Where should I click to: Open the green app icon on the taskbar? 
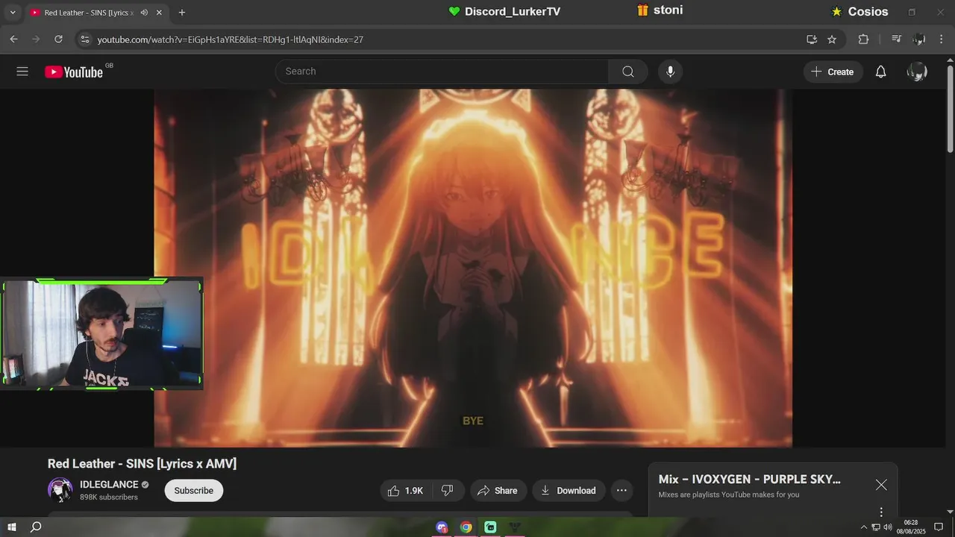490,527
